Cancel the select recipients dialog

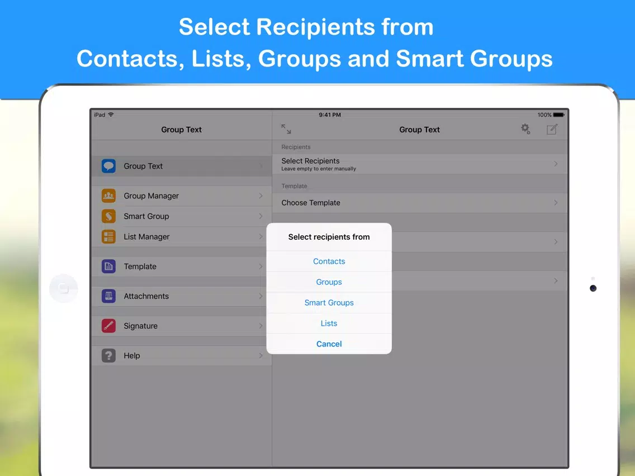pyautogui.click(x=329, y=344)
